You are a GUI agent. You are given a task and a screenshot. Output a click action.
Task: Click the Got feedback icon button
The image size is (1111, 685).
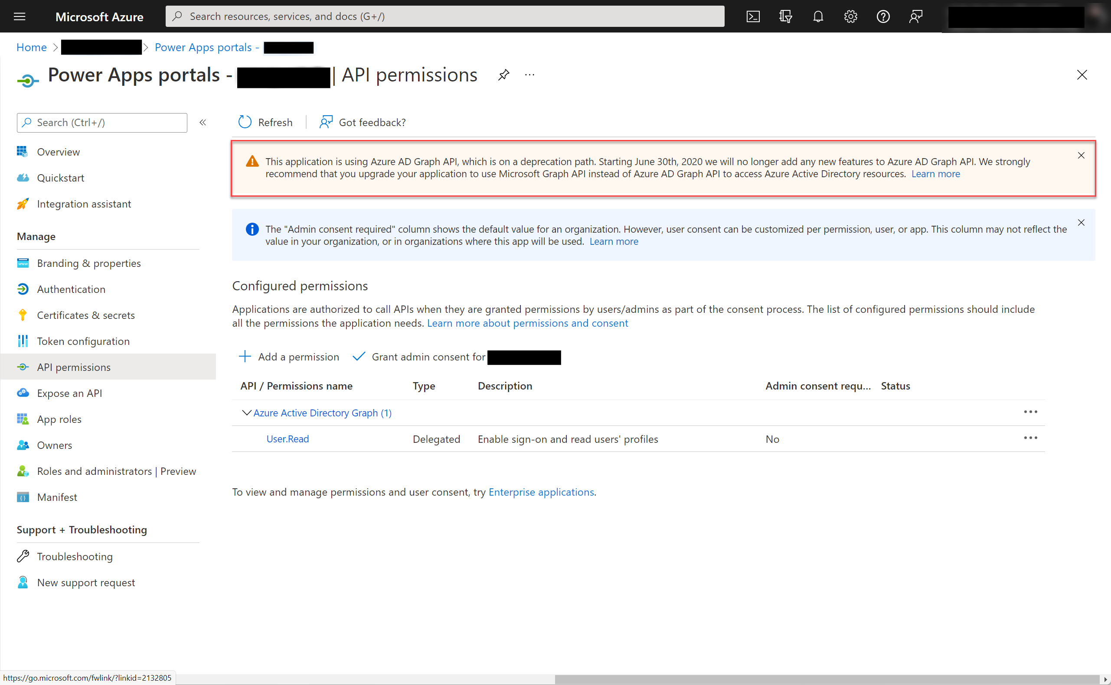click(x=326, y=121)
